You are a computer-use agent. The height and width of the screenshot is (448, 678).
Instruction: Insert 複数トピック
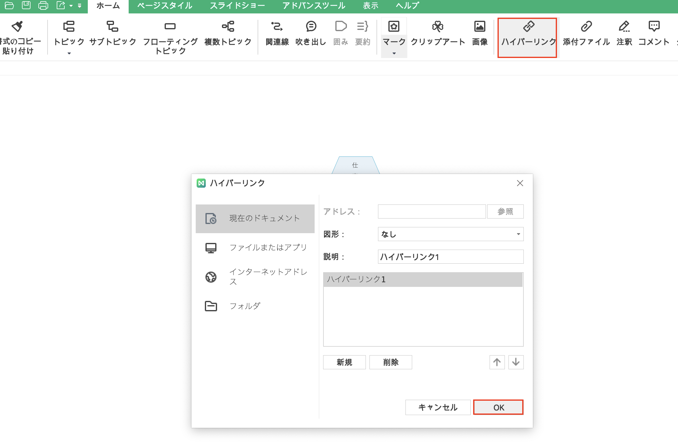[x=228, y=33]
